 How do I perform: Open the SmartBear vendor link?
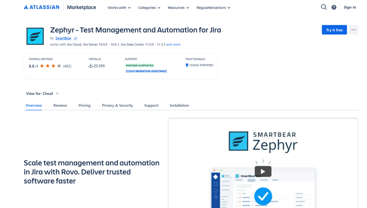[63, 38]
